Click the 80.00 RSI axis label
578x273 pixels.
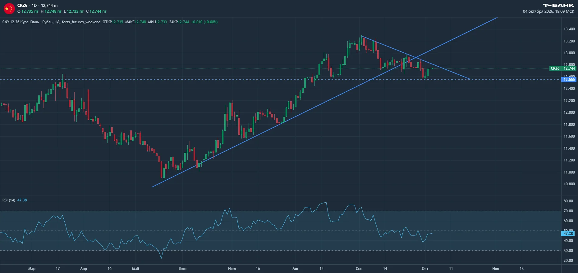coord(568,201)
